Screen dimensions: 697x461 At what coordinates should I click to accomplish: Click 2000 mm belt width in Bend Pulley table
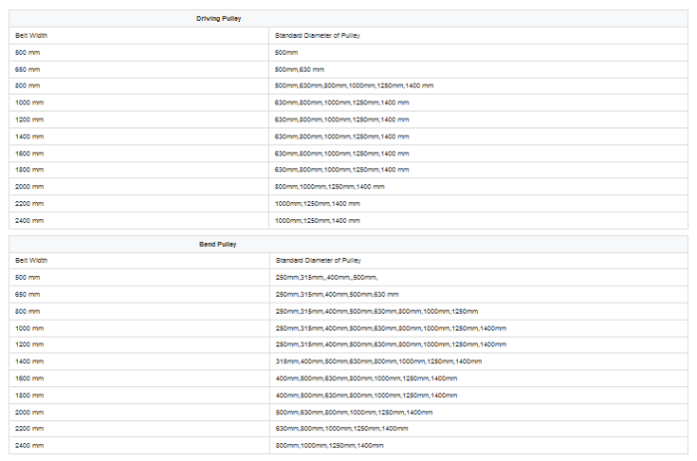[x=30, y=411]
